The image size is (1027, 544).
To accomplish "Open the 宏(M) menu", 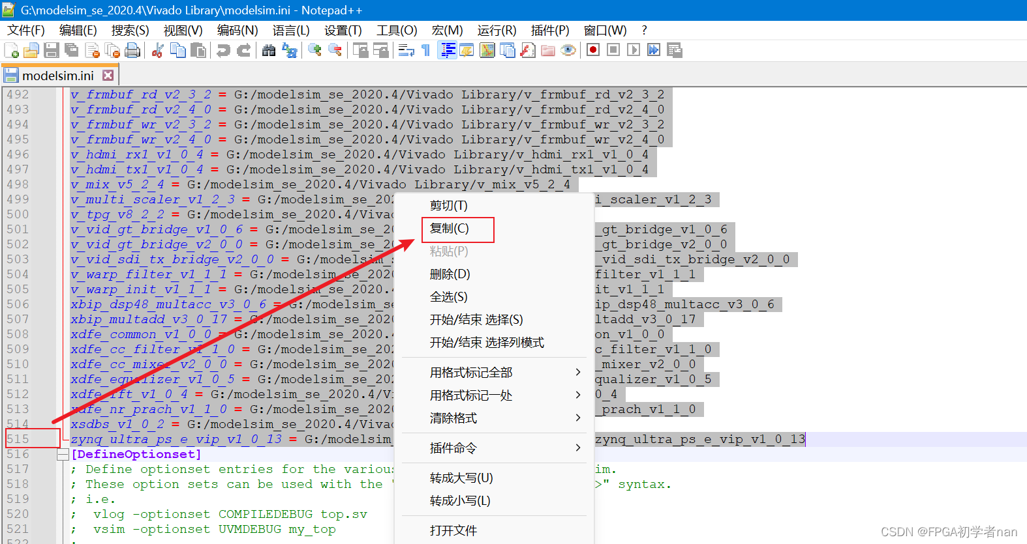I will pos(448,31).
